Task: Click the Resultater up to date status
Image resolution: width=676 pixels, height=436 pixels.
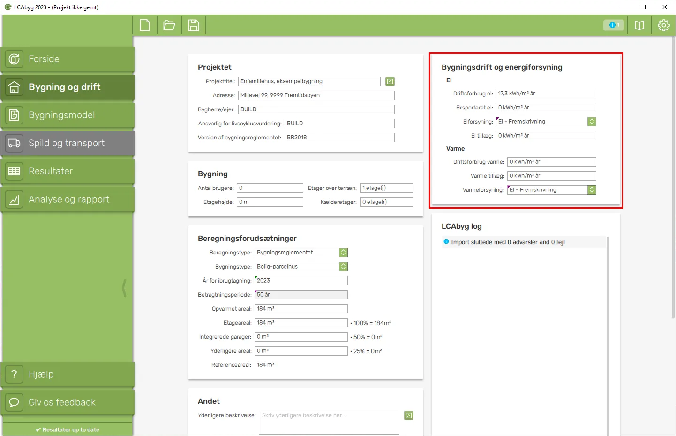Action: click(x=68, y=429)
